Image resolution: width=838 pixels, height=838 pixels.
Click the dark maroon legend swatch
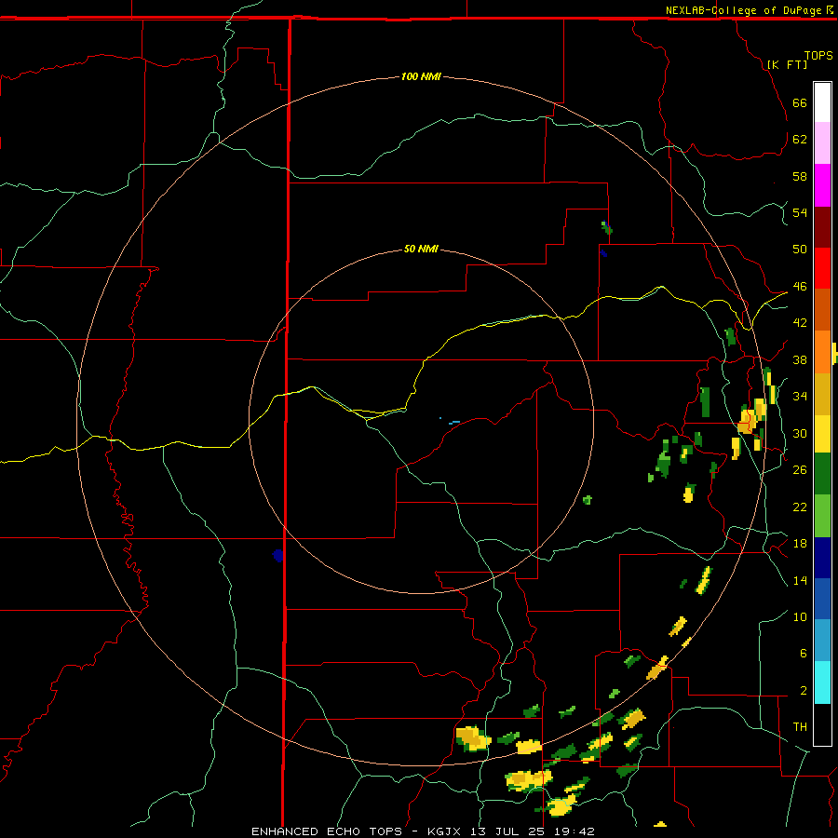(822, 226)
